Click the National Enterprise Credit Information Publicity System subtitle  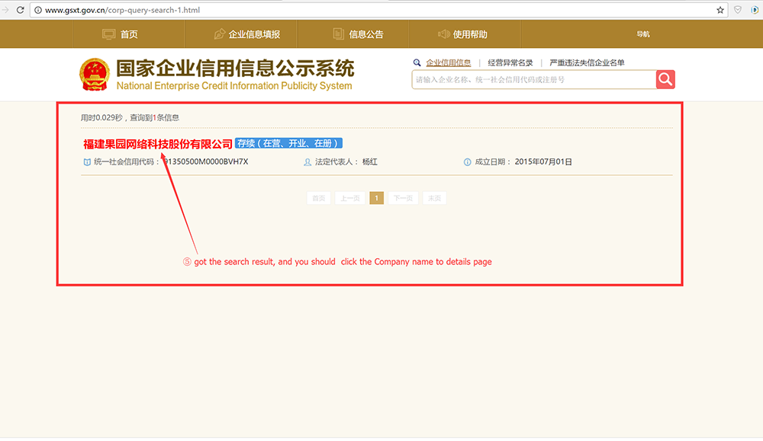pos(234,86)
